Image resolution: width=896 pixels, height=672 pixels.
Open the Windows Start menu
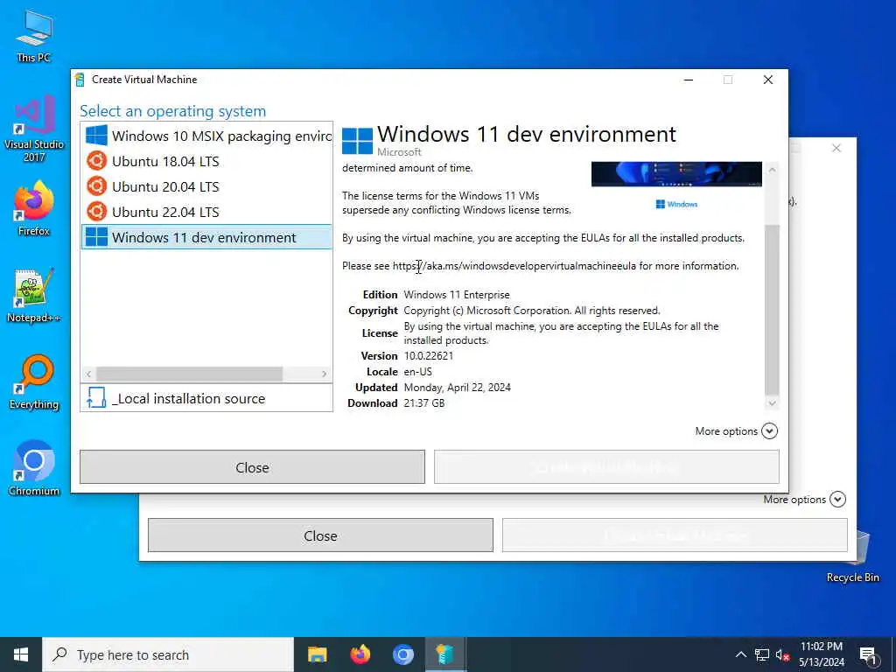21,654
